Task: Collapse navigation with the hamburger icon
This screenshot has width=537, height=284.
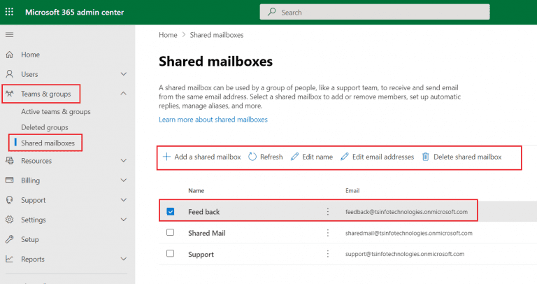Action: coord(10,34)
